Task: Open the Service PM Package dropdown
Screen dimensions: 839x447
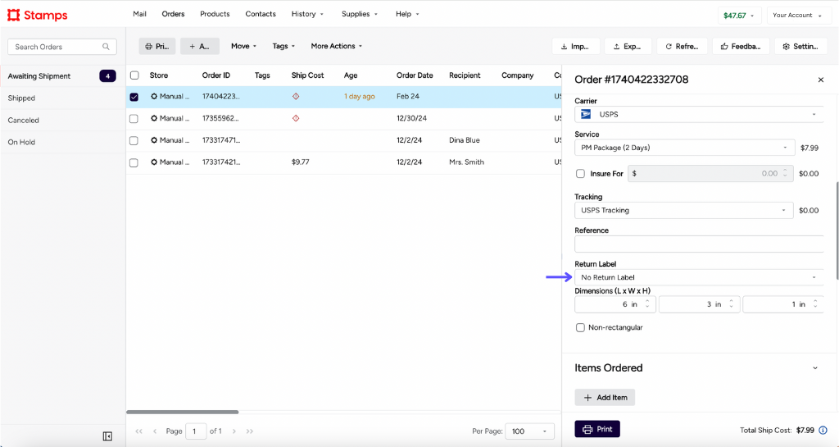Action: [684, 148]
